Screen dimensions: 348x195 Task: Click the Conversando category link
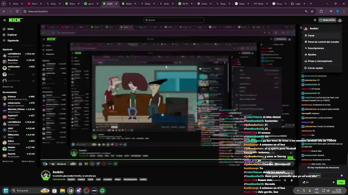[59, 179]
